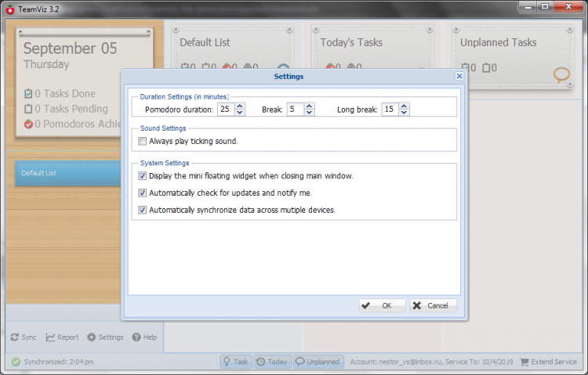Decrease Pomodoro duration with down arrow

coord(240,113)
